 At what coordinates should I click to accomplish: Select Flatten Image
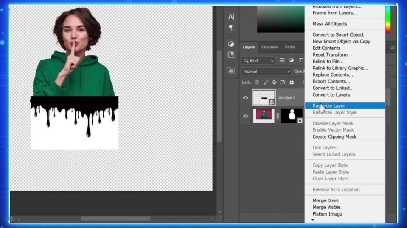coord(327,214)
